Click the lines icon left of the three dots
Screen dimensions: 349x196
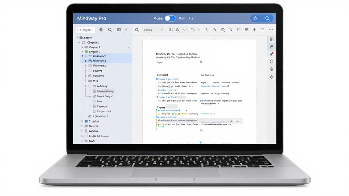click(x=262, y=30)
